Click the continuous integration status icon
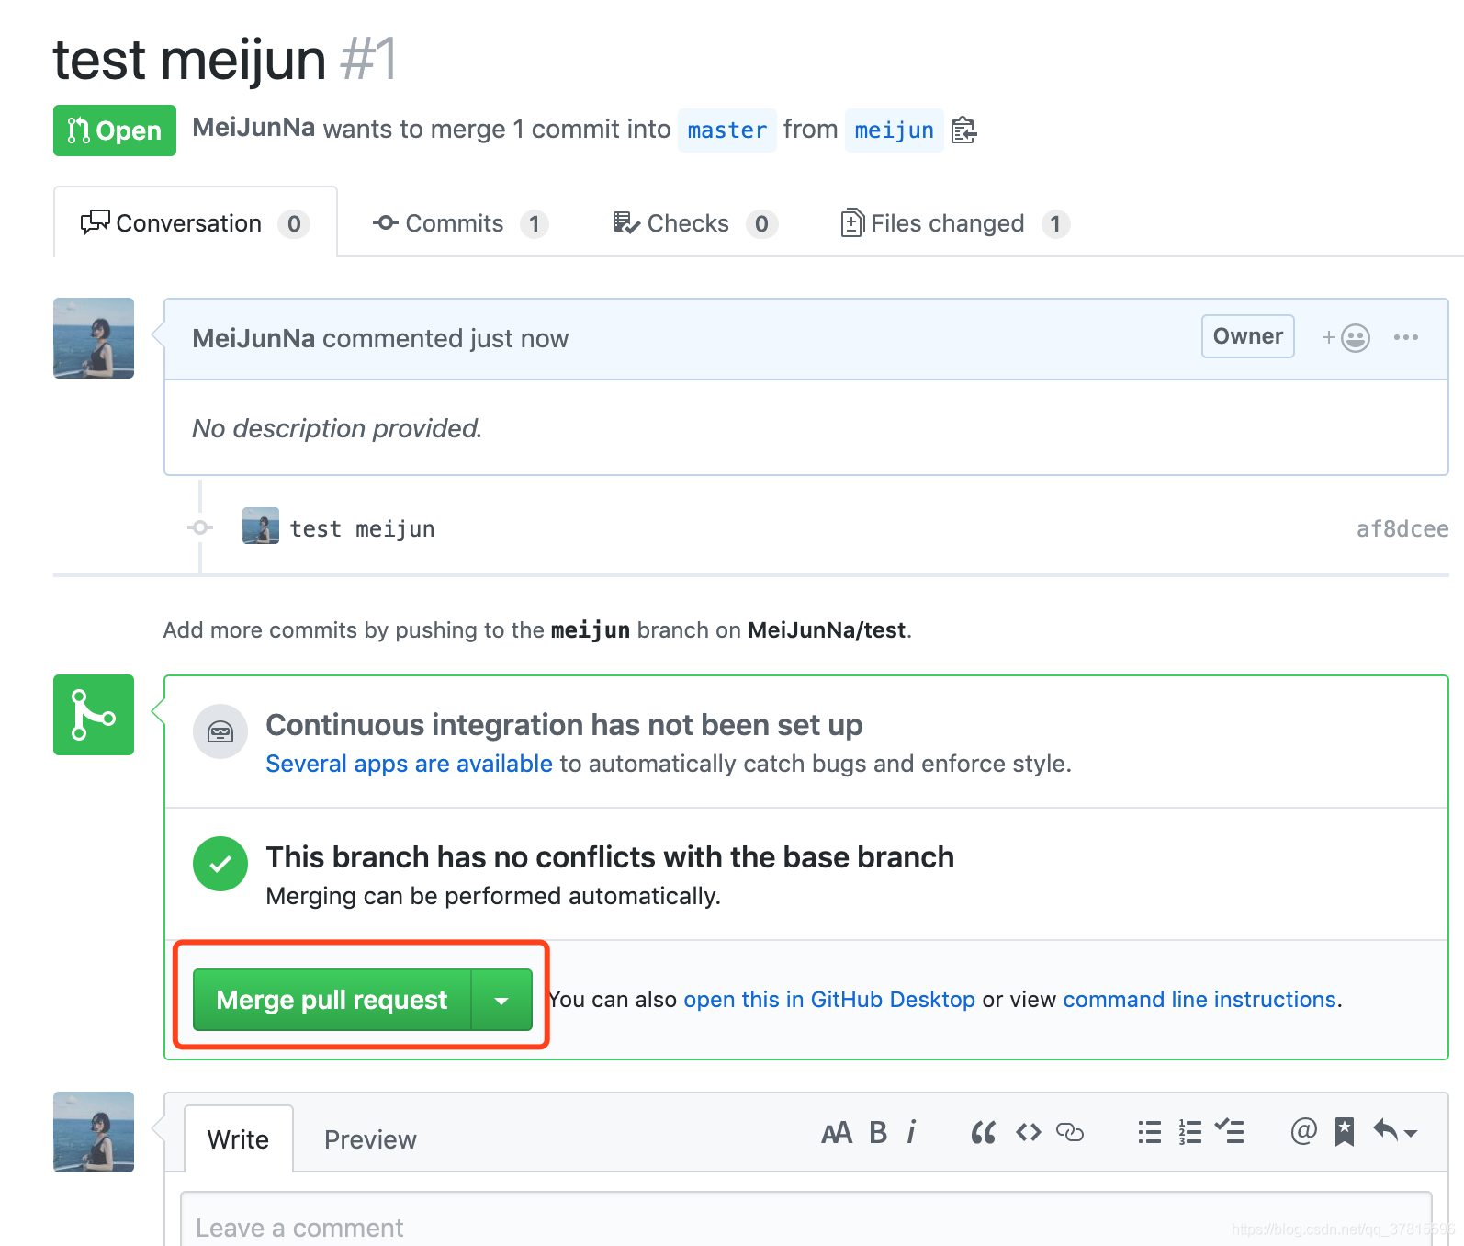 (x=220, y=731)
